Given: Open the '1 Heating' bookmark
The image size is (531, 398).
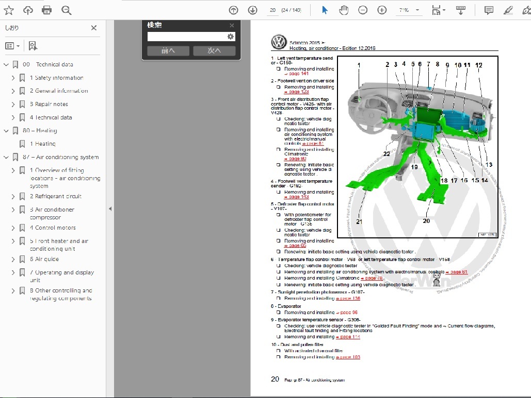Looking at the screenshot, I should pyautogui.click(x=45, y=144).
